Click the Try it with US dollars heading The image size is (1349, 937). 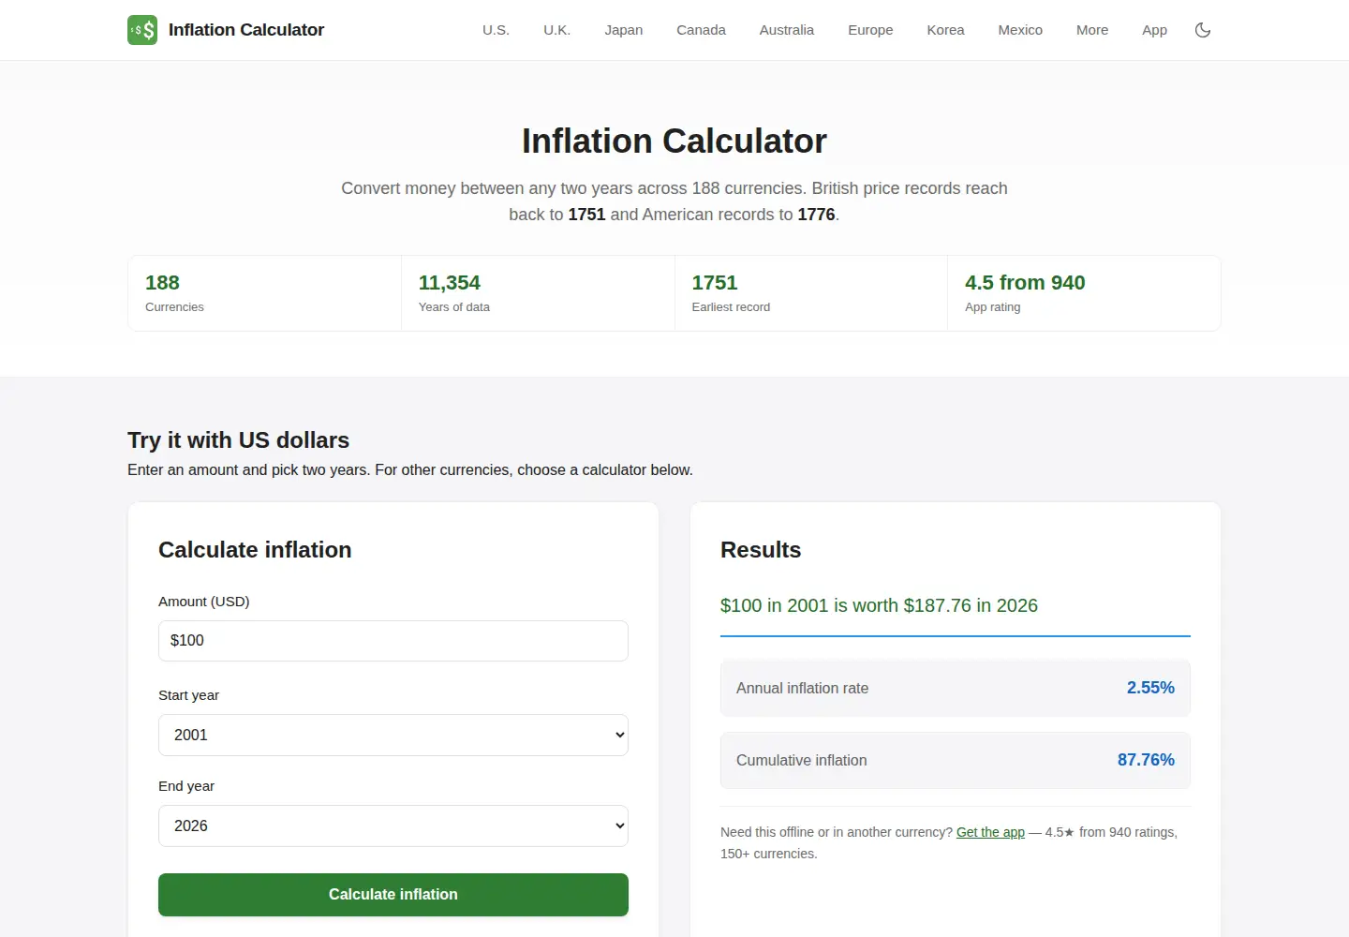tap(238, 440)
